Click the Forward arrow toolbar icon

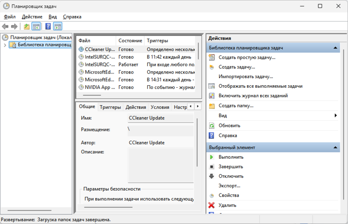coord(14,27)
